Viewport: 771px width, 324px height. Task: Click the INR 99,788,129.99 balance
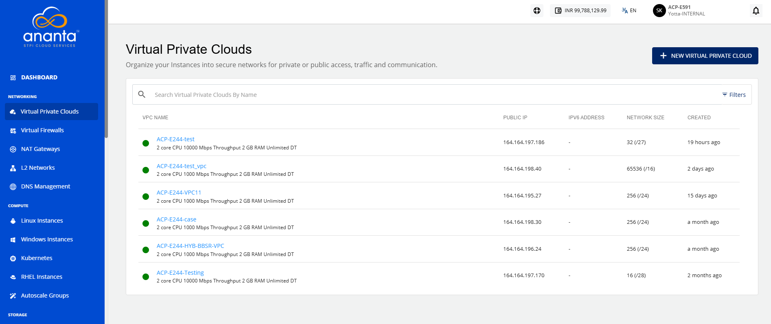[585, 11]
